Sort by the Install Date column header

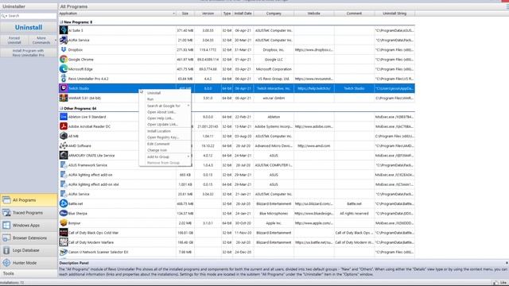click(243, 14)
